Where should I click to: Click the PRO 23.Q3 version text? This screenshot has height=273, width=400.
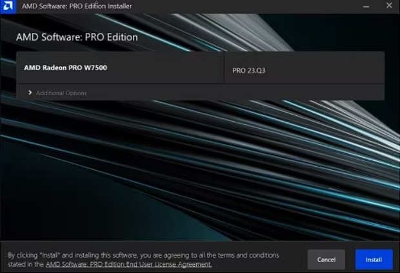pos(249,71)
